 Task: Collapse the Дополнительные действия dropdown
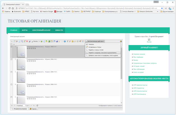click(x=95, y=41)
